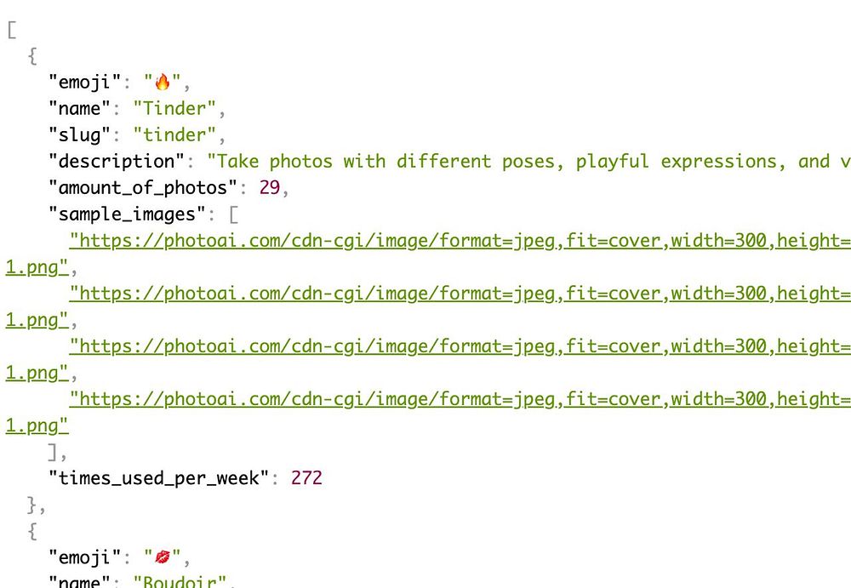Select the "Tinder" name value
Screen dimensions: 851x588
coord(174,109)
